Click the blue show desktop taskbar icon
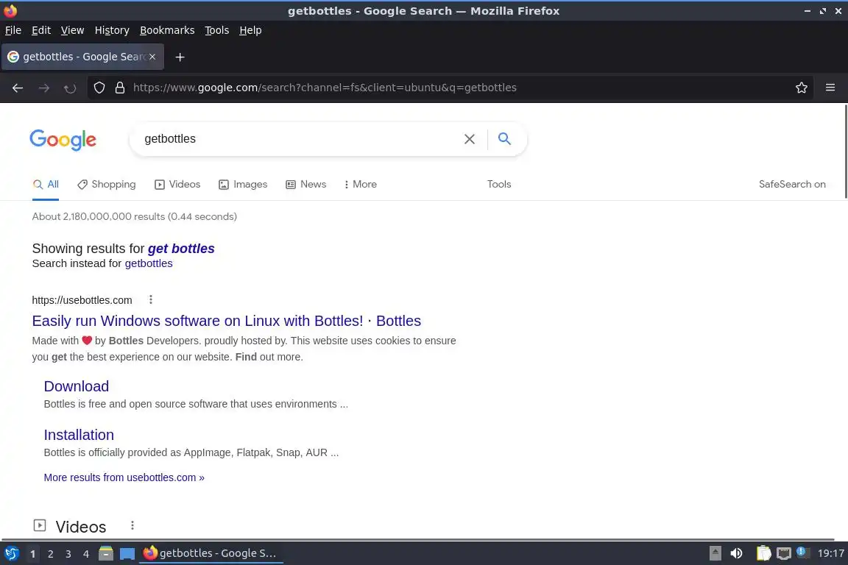The image size is (848, 565). point(127,554)
